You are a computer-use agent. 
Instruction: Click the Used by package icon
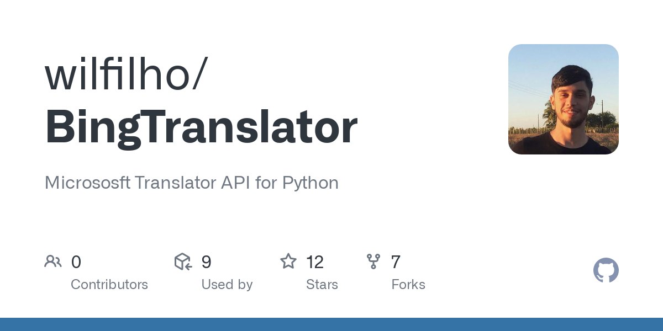(183, 261)
